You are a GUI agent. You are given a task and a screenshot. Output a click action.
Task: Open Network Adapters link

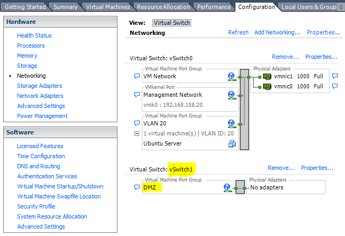(x=40, y=96)
